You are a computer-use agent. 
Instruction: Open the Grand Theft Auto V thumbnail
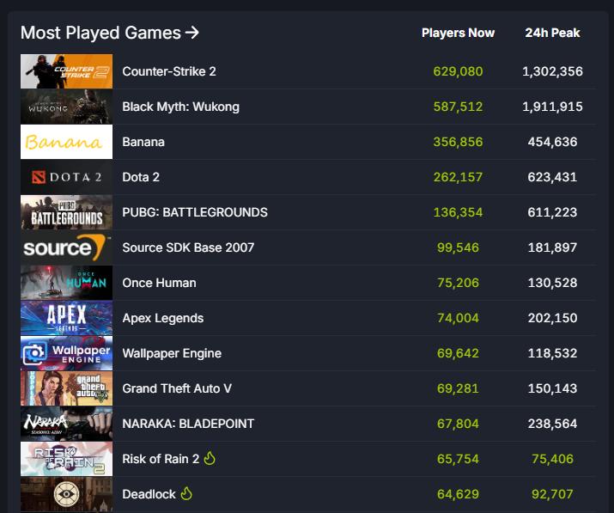click(x=67, y=388)
